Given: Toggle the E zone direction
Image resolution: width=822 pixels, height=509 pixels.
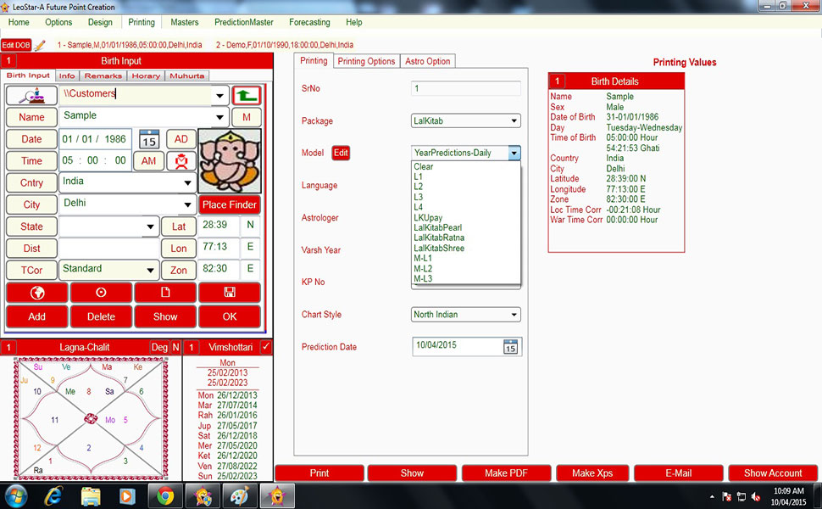Looking at the screenshot, I should coord(250,269).
